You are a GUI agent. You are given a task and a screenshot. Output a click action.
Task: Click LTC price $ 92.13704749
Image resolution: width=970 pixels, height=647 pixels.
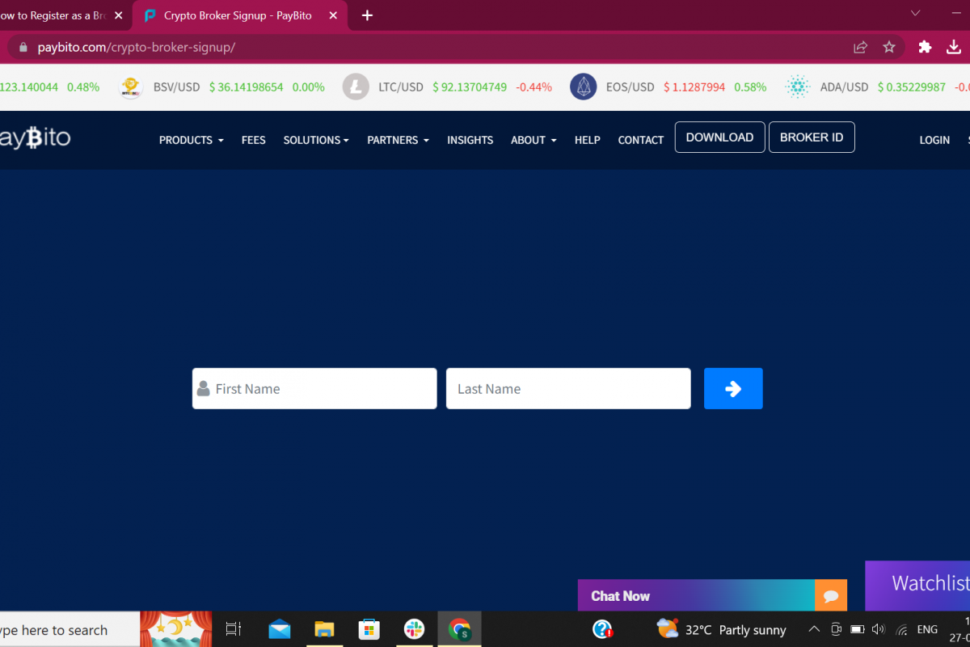(x=470, y=87)
